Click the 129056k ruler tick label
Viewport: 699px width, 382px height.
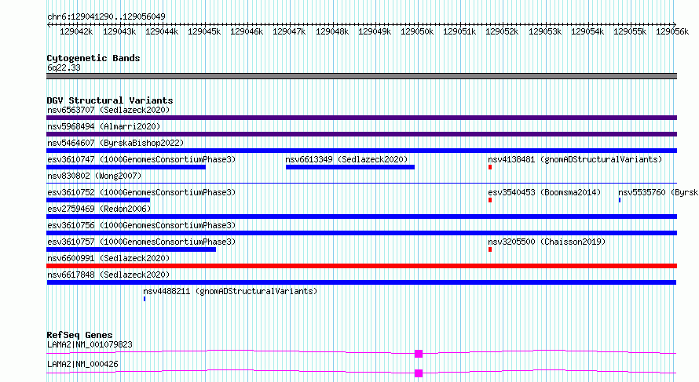tap(672, 31)
